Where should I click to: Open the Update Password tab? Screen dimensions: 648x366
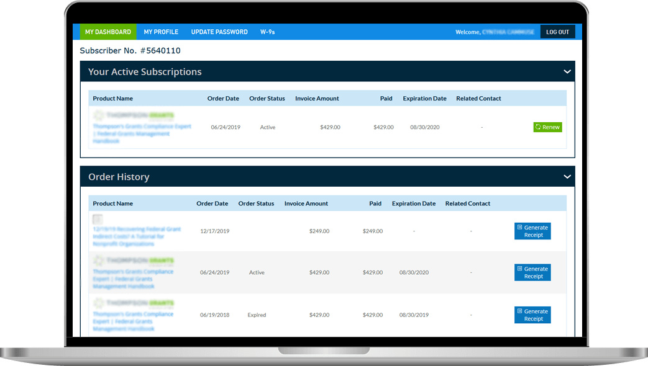(219, 32)
